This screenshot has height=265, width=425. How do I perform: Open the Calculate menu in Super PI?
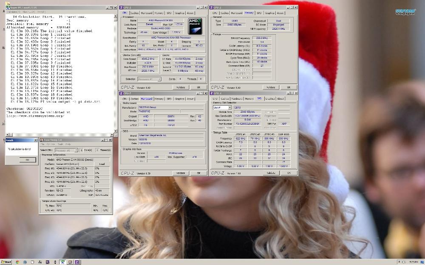tap(13, 12)
